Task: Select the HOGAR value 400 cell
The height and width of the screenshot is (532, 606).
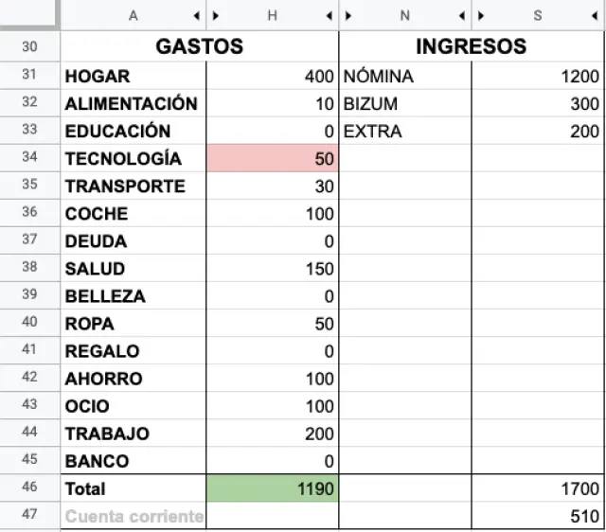Action: click(273, 76)
